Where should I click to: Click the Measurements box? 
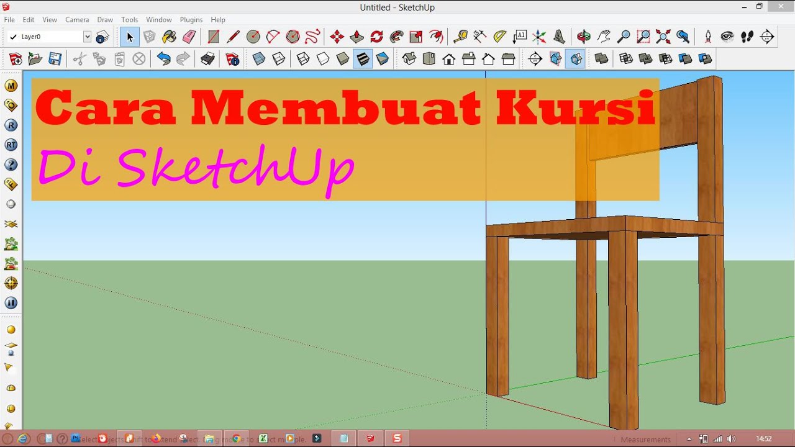646,439
